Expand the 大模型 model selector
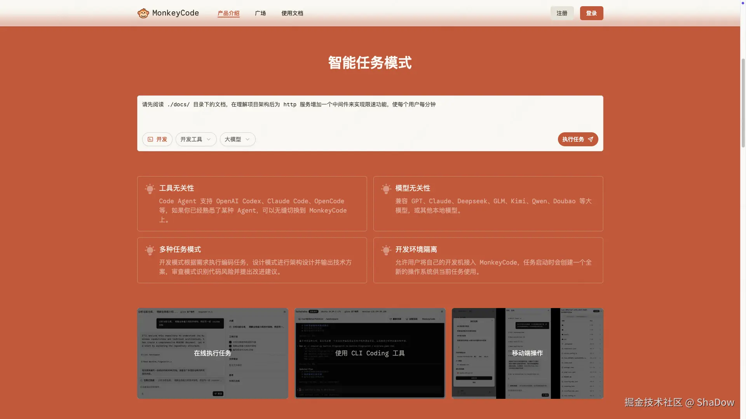 pos(237,139)
